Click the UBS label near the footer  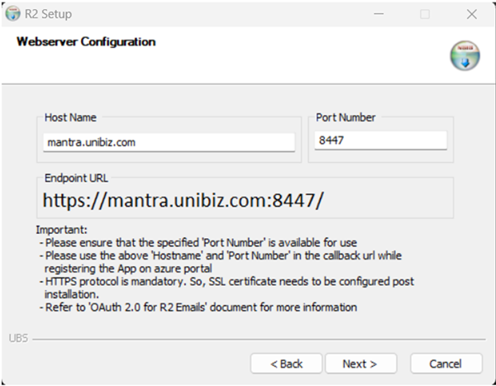click(x=17, y=339)
